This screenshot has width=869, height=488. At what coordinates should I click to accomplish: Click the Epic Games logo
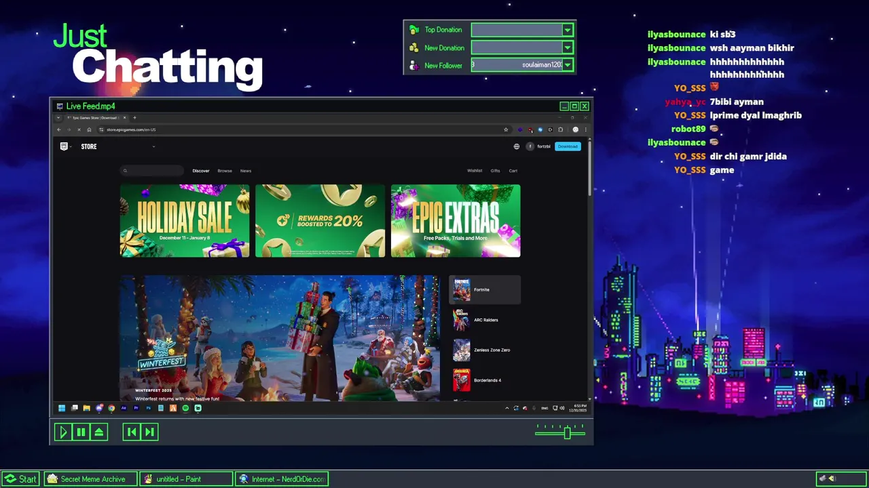point(64,146)
